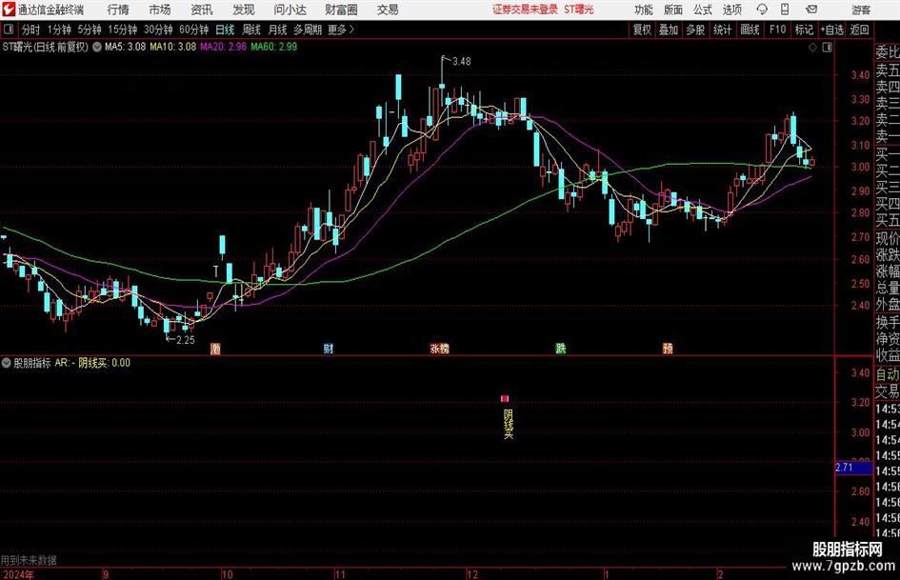
Task: Click the 预 event marker icon
Action: [x=668, y=348]
